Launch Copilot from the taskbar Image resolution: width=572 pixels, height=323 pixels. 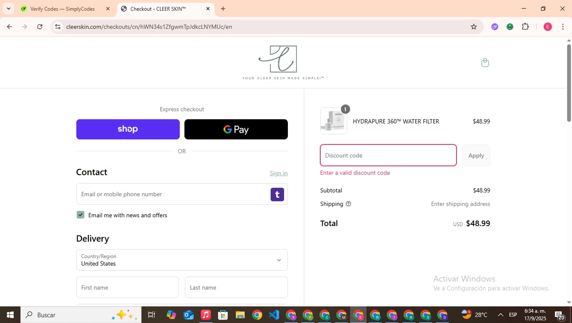171,315
